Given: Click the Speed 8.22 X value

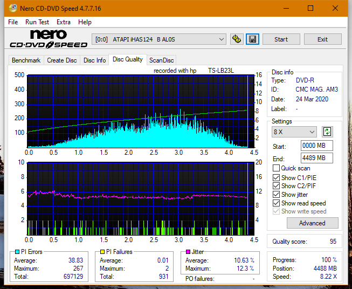Looking at the screenshot, I should (328, 277).
